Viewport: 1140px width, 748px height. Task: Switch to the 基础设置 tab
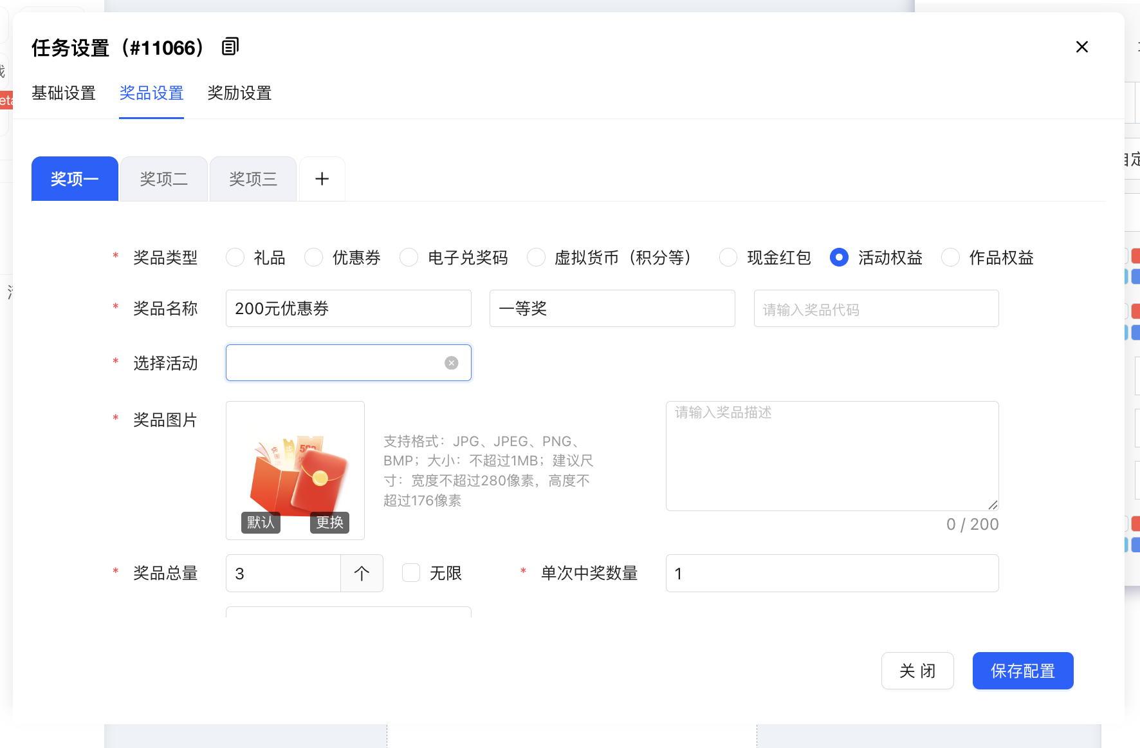(x=64, y=93)
